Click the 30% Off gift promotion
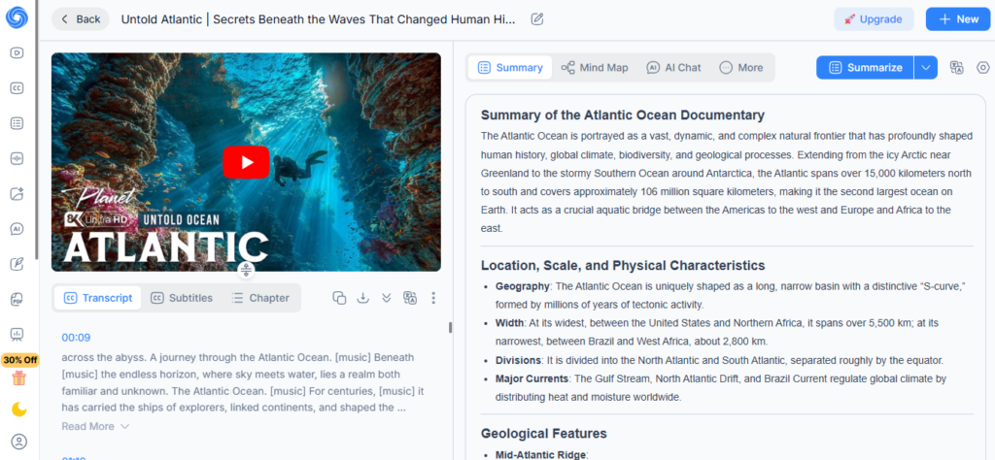995x460 pixels. [x=19, y=370]
